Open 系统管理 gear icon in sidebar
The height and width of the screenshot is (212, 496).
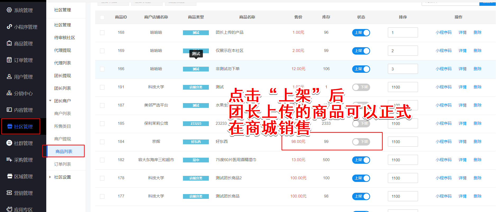tap(9, 10)
